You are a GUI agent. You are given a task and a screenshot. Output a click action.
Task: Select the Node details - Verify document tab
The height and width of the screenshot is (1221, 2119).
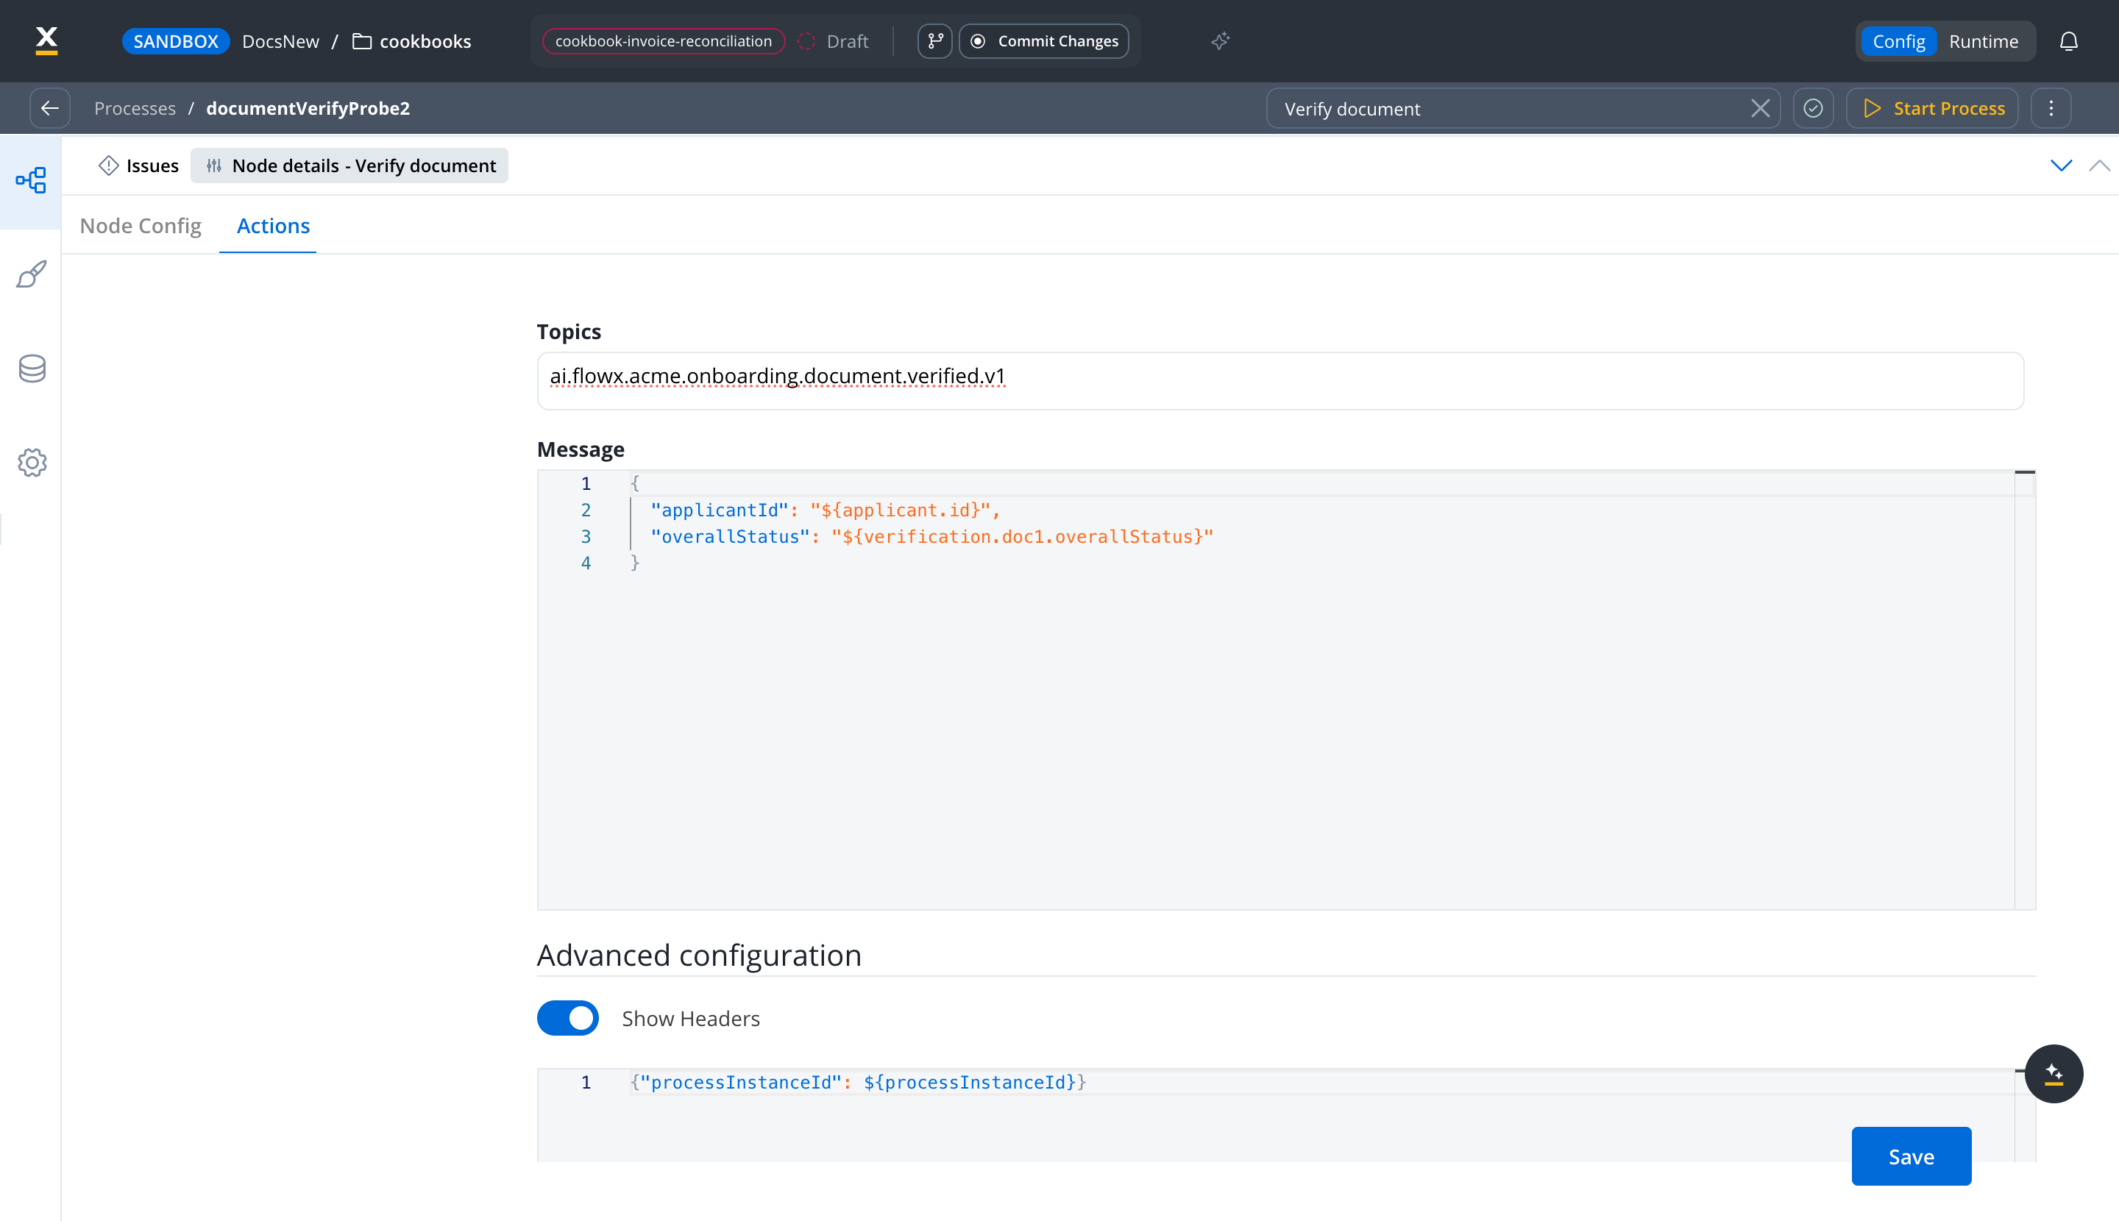tap(349, 166)
